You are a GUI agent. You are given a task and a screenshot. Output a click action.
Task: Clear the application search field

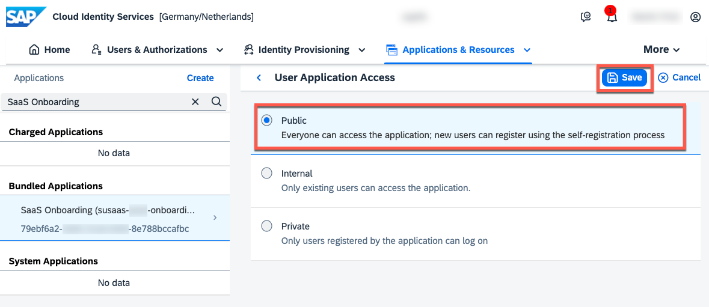tap(195, 102)
